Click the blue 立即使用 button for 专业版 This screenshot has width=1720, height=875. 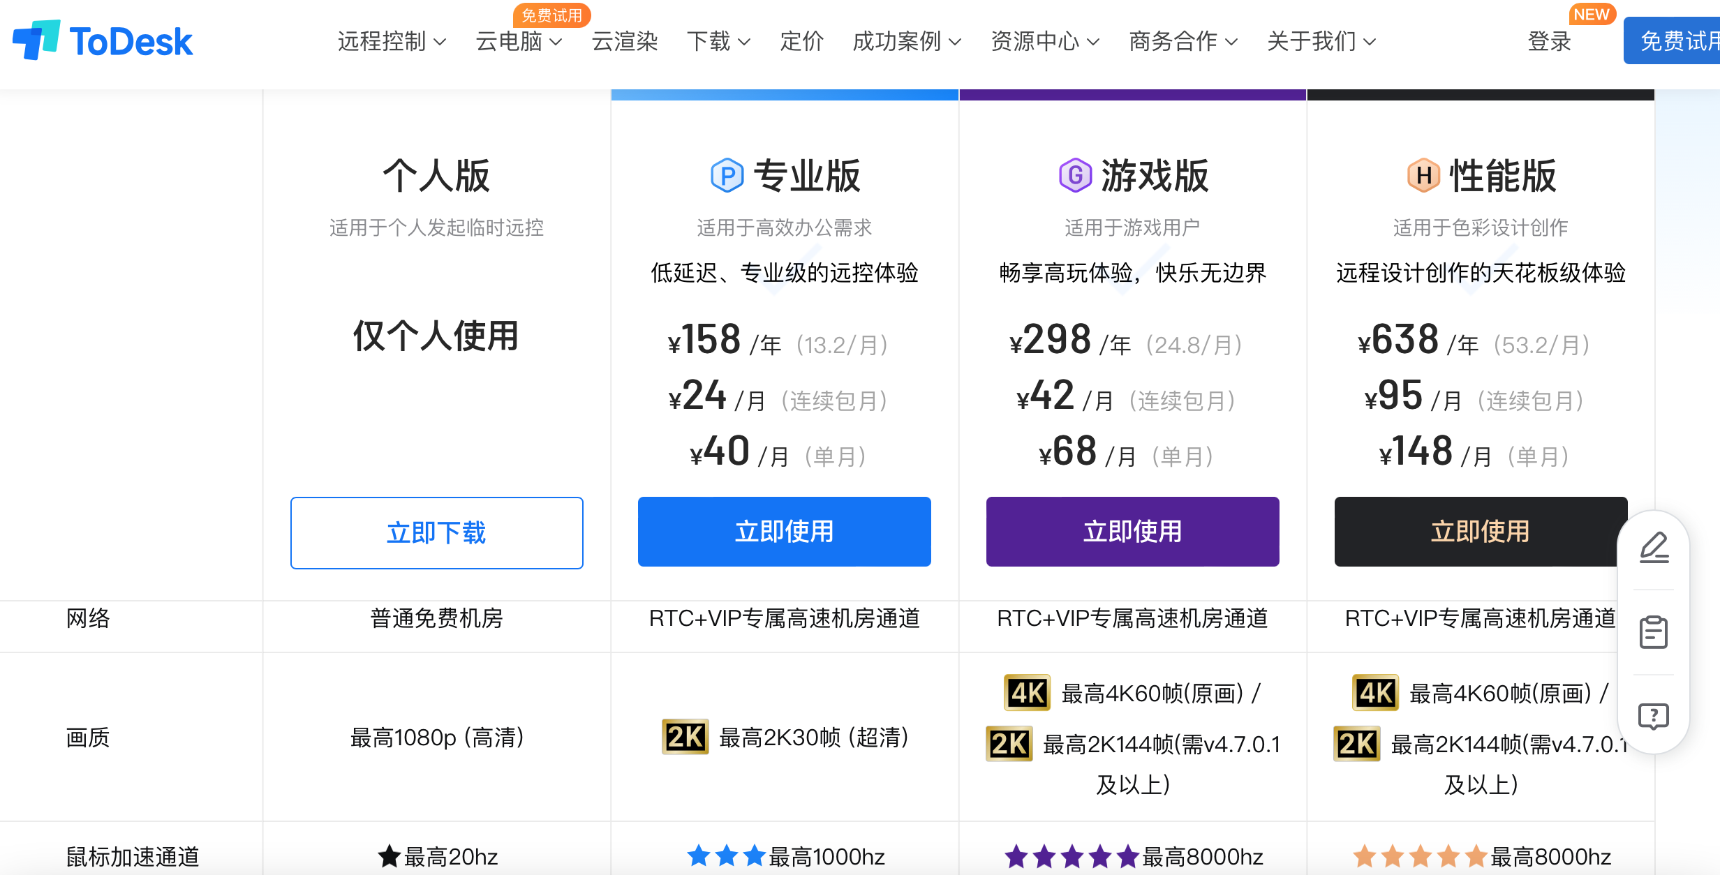pos(784,532)
